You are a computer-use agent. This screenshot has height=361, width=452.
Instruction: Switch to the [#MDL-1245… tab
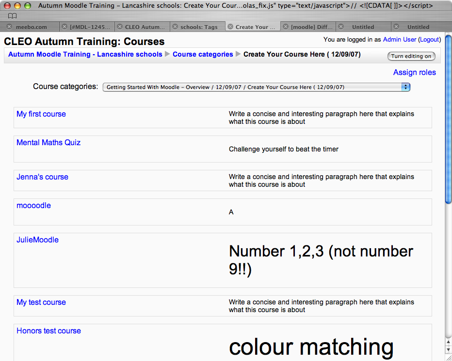click(x=90, y=27)
